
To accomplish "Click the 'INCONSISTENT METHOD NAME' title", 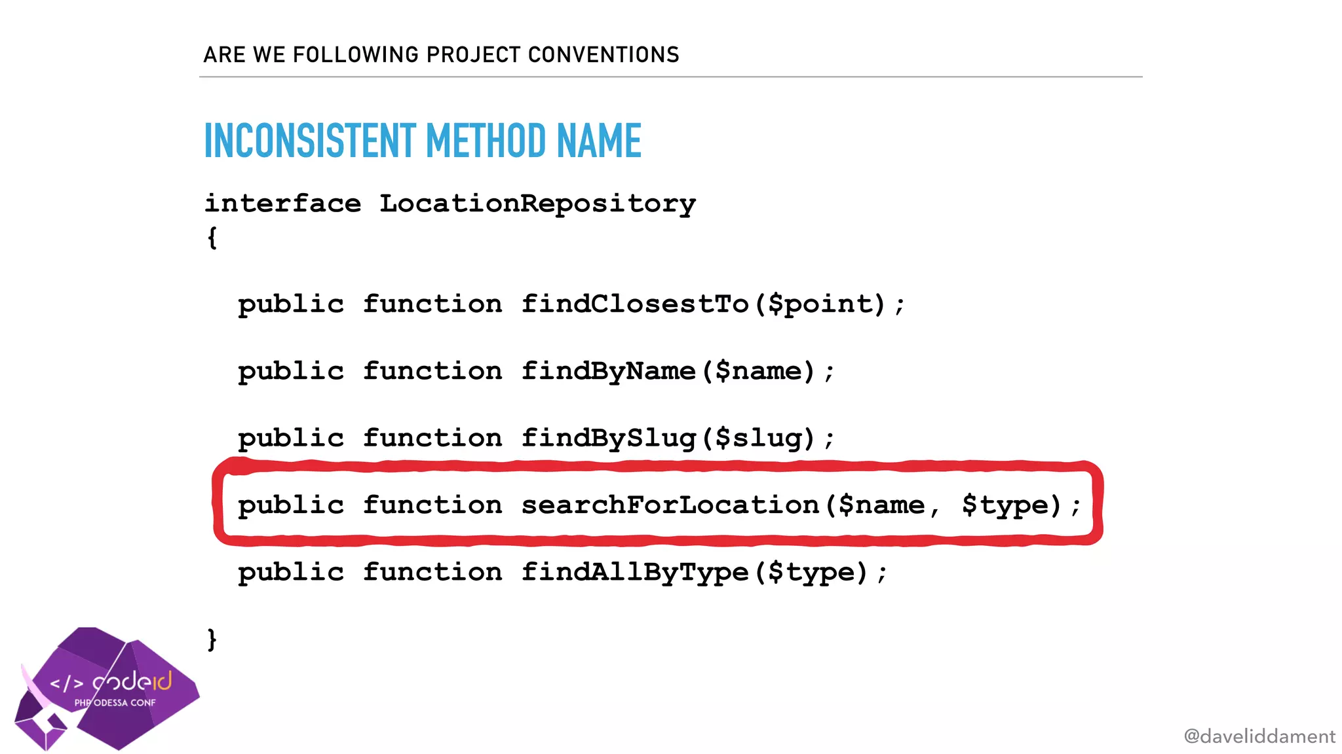I will [x=423, y=141].
